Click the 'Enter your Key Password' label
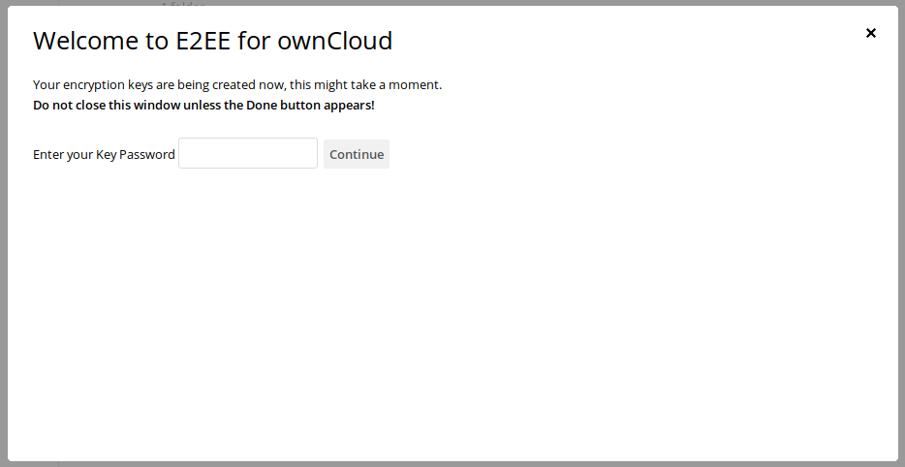This screenshot has width=905, height=467. tap(104, 155)
